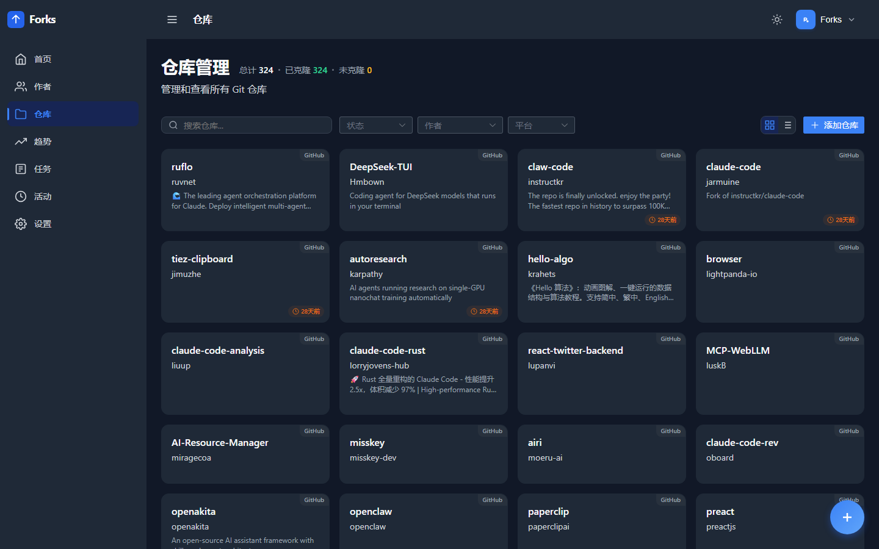Open the hello-algo repository card
Screen dimensions: 879x549
pyautogui.click(x=602, y=282)
